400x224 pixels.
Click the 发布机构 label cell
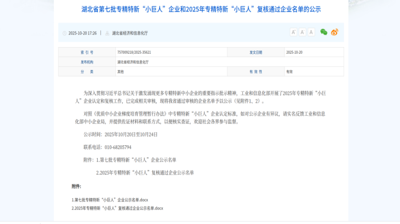tap(86, 62)
